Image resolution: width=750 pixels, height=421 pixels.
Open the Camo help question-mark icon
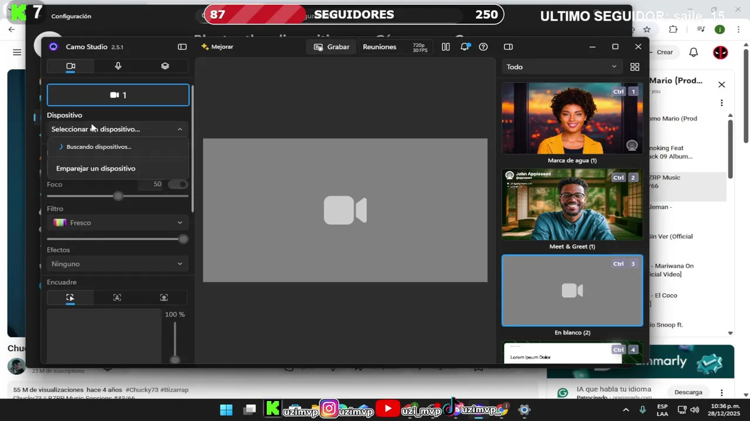[x=483, y=47]
